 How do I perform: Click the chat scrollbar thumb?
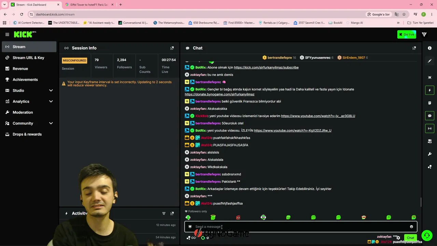pyautogui.click(x=421, y=202)
